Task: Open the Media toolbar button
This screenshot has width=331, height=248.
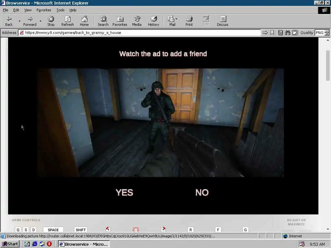Action: pos(137,21)
